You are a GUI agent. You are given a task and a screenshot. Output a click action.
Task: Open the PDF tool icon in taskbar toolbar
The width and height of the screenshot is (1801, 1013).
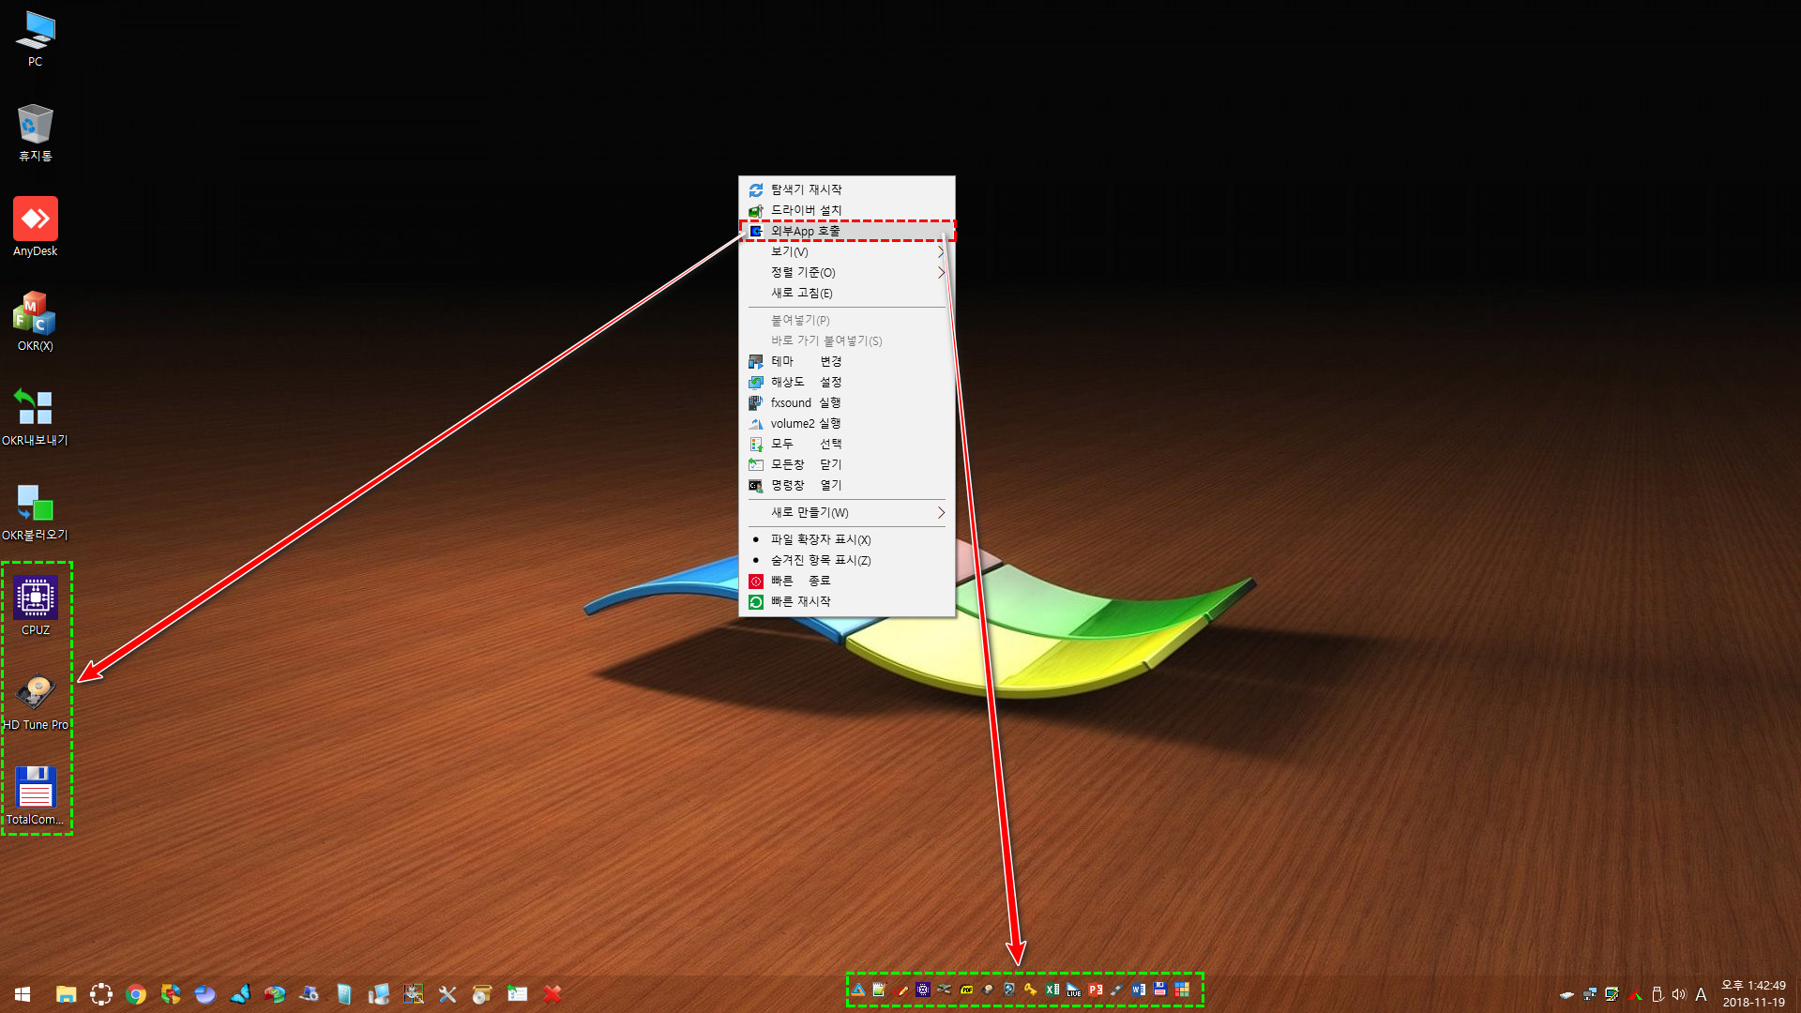966,990
